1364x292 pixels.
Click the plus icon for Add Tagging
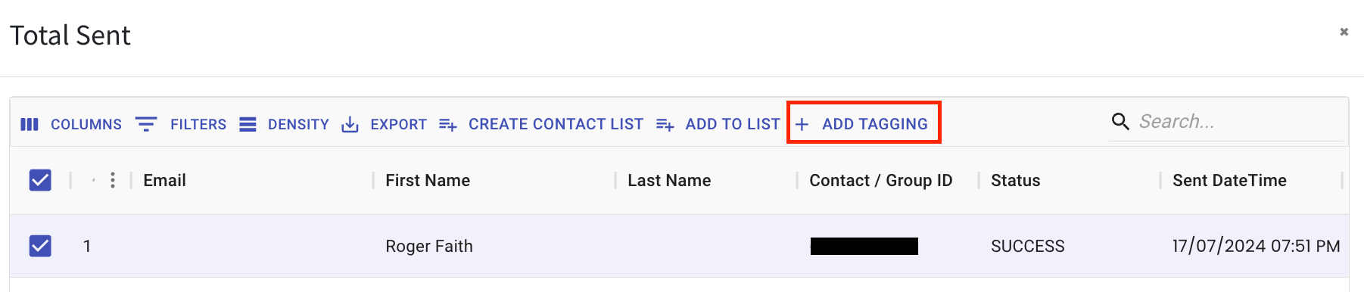pos(802,124)
